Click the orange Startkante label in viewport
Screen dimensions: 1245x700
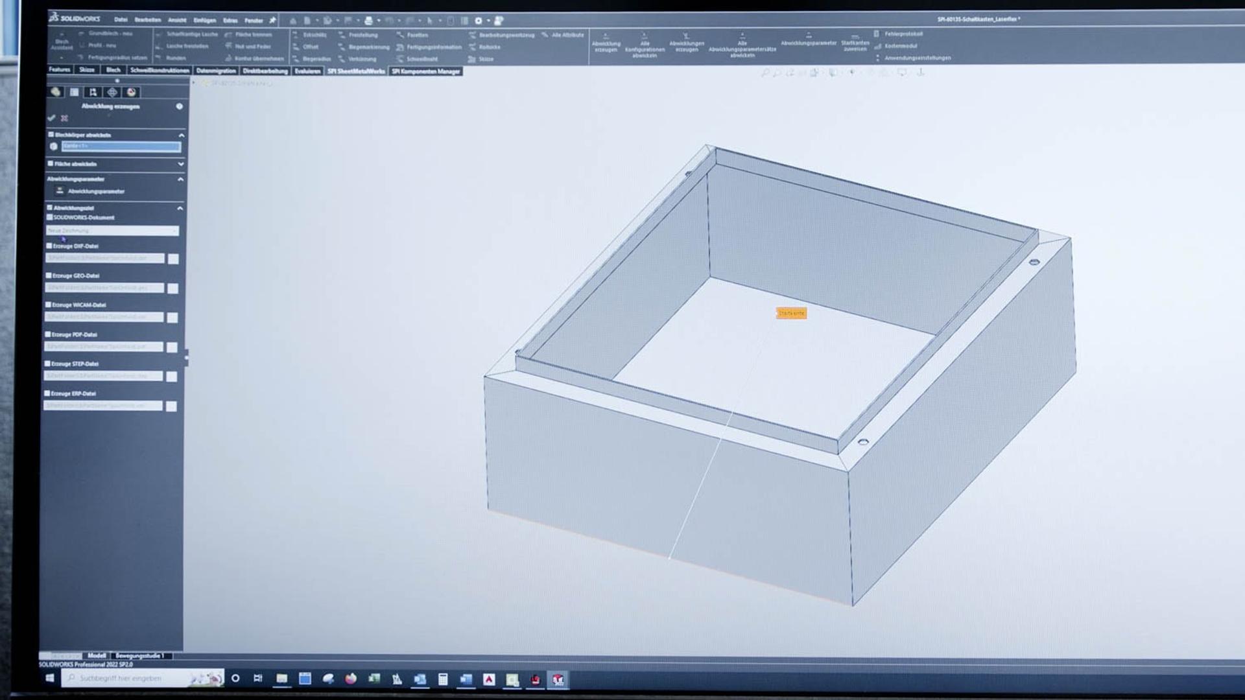point(791,313)
